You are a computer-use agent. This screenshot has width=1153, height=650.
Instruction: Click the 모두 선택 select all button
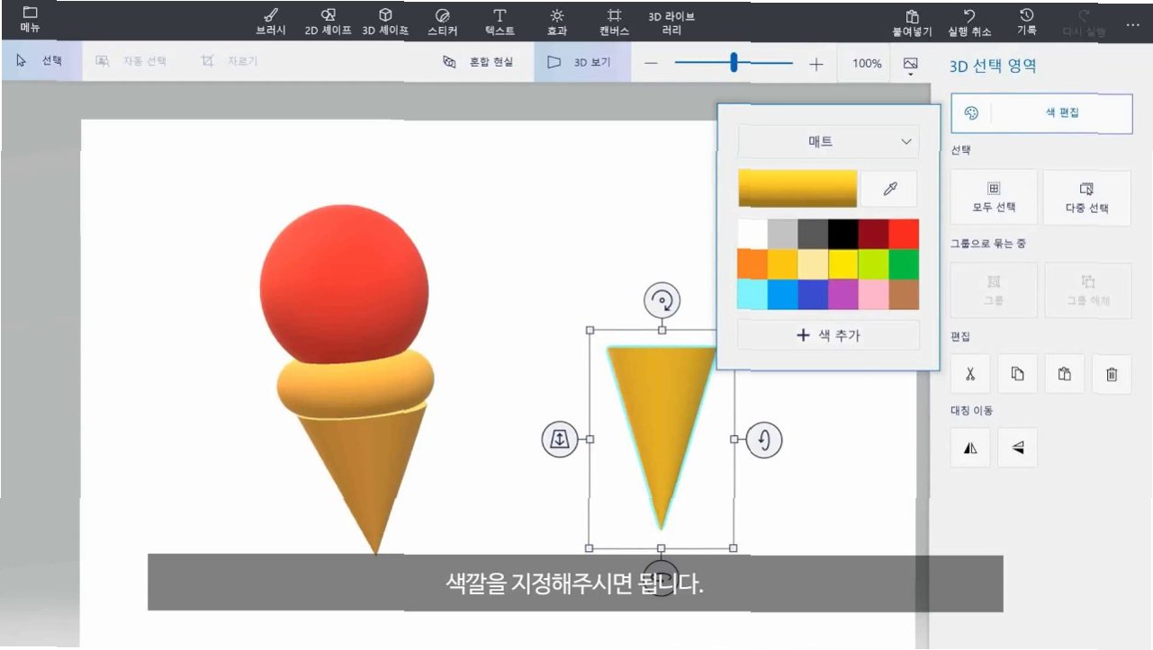pos(994,197)
